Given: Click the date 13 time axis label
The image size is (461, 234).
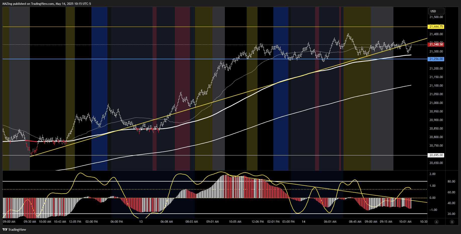Looking at the screenshot, I should [141, 222].
